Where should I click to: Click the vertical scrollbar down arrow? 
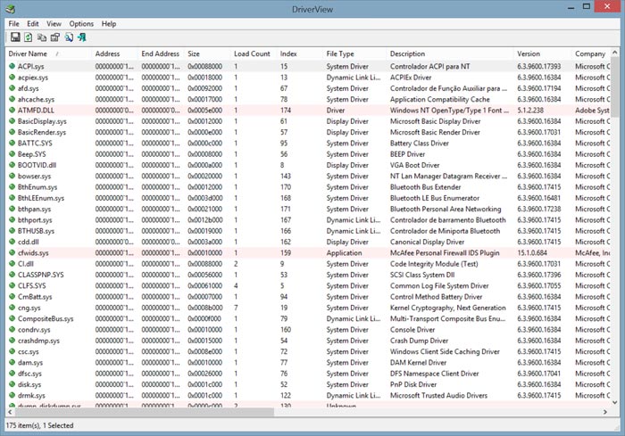616,404
